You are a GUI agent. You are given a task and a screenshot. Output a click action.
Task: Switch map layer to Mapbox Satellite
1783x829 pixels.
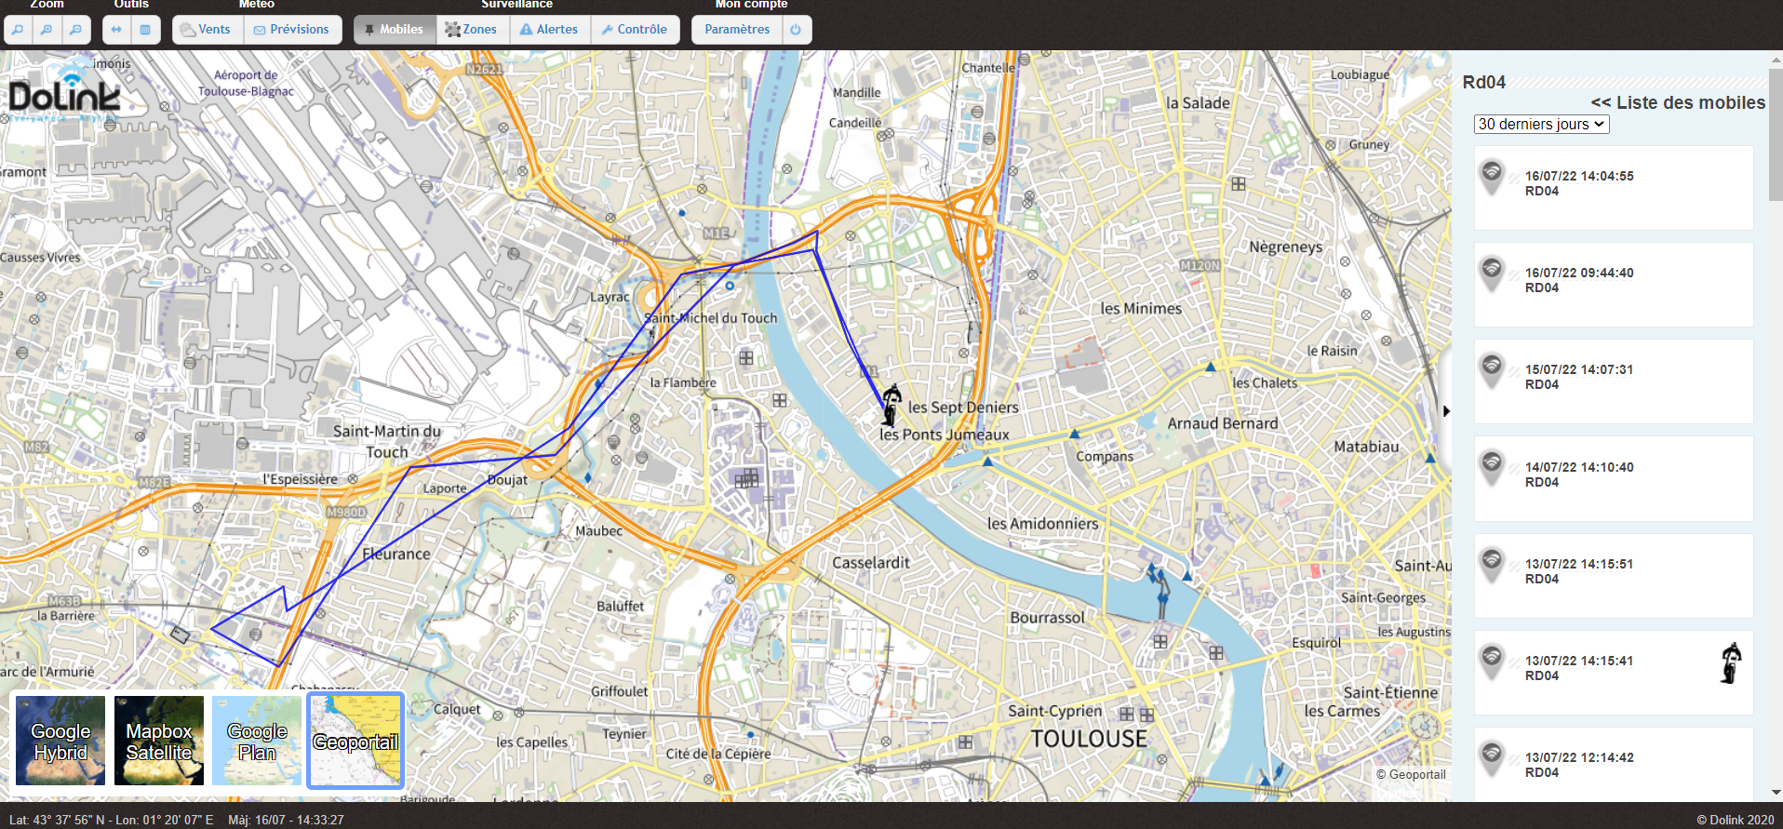coord(159,741)
